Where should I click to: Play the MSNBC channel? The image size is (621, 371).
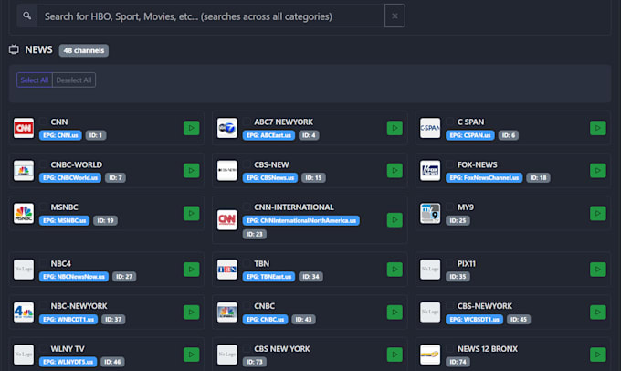click(191, 213)
